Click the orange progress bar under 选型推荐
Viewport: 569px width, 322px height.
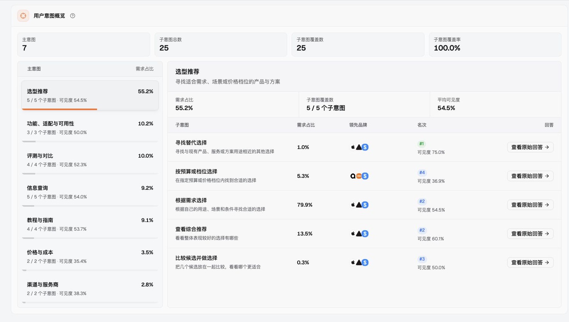tap(60, 109)
